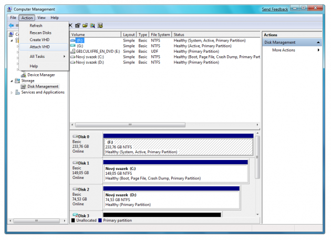Click the Send Feedback link
The width and height of the screenshot is (331, 240).
click(275, 9)
